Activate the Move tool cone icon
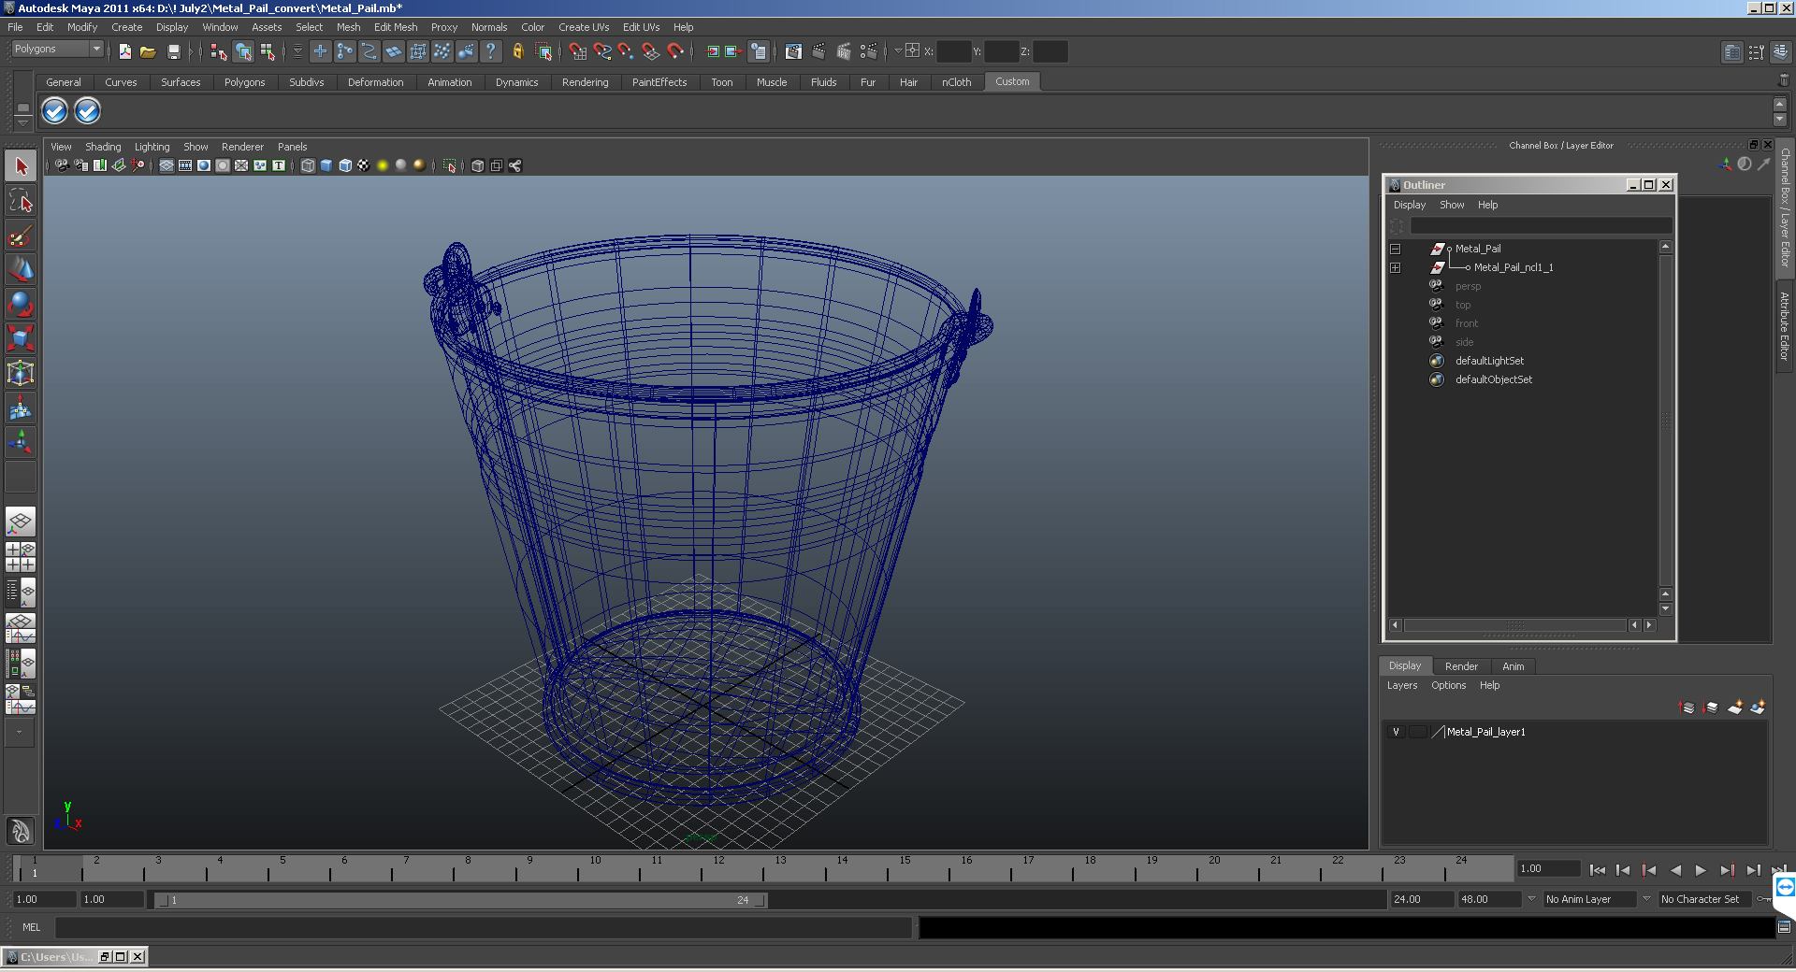The height and width of the screenshot is (972, 1796). pos(21,269)
